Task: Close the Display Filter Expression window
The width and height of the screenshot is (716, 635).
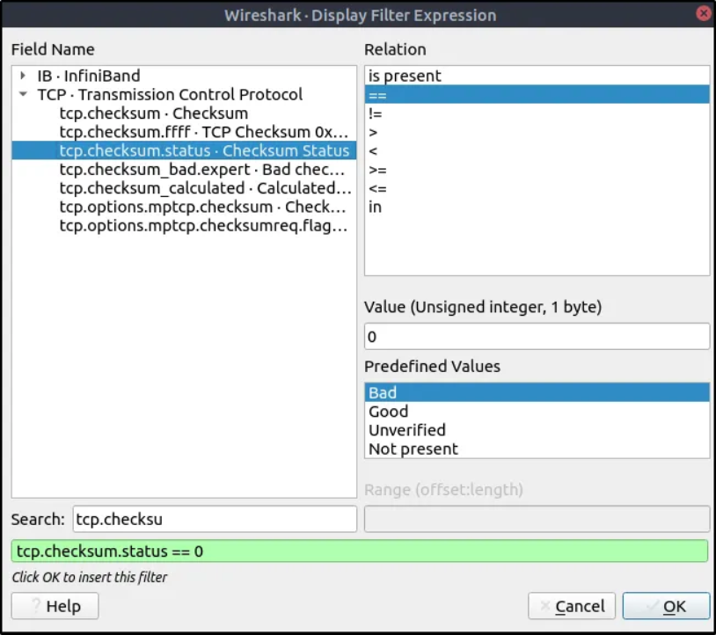Action: [x=704, y=14]
